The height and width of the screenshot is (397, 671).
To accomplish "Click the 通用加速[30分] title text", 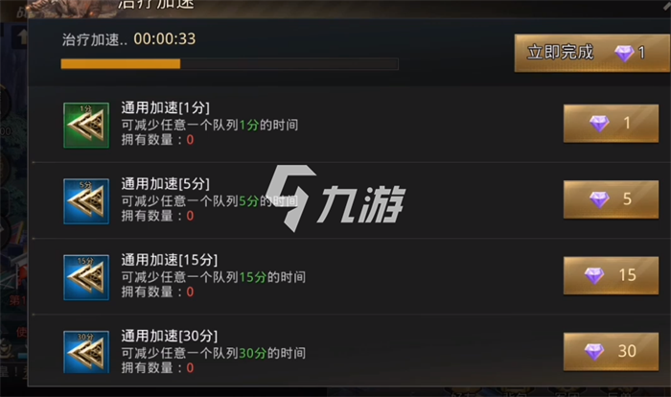I will [x=170, y=337].
